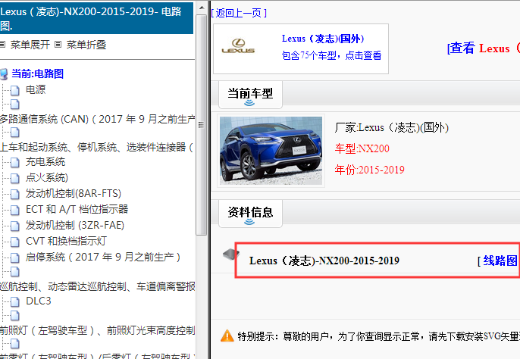Collapse all via 菜单折叠 text
This screenshot has width=520, height=359.
86,45
